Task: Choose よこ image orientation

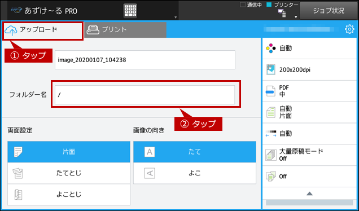Action: point(195,173)
